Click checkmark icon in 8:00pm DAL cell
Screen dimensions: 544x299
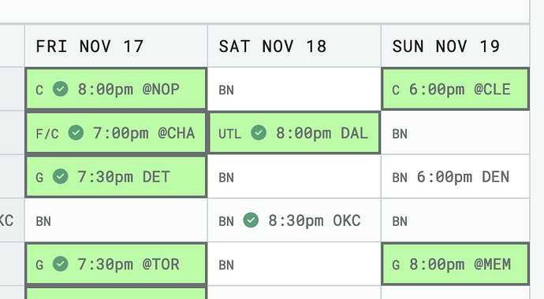(x=259, y=132)
